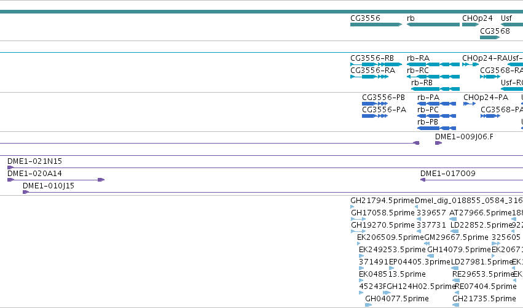Click EST LD27981.5prime

[x=455, y=268]
